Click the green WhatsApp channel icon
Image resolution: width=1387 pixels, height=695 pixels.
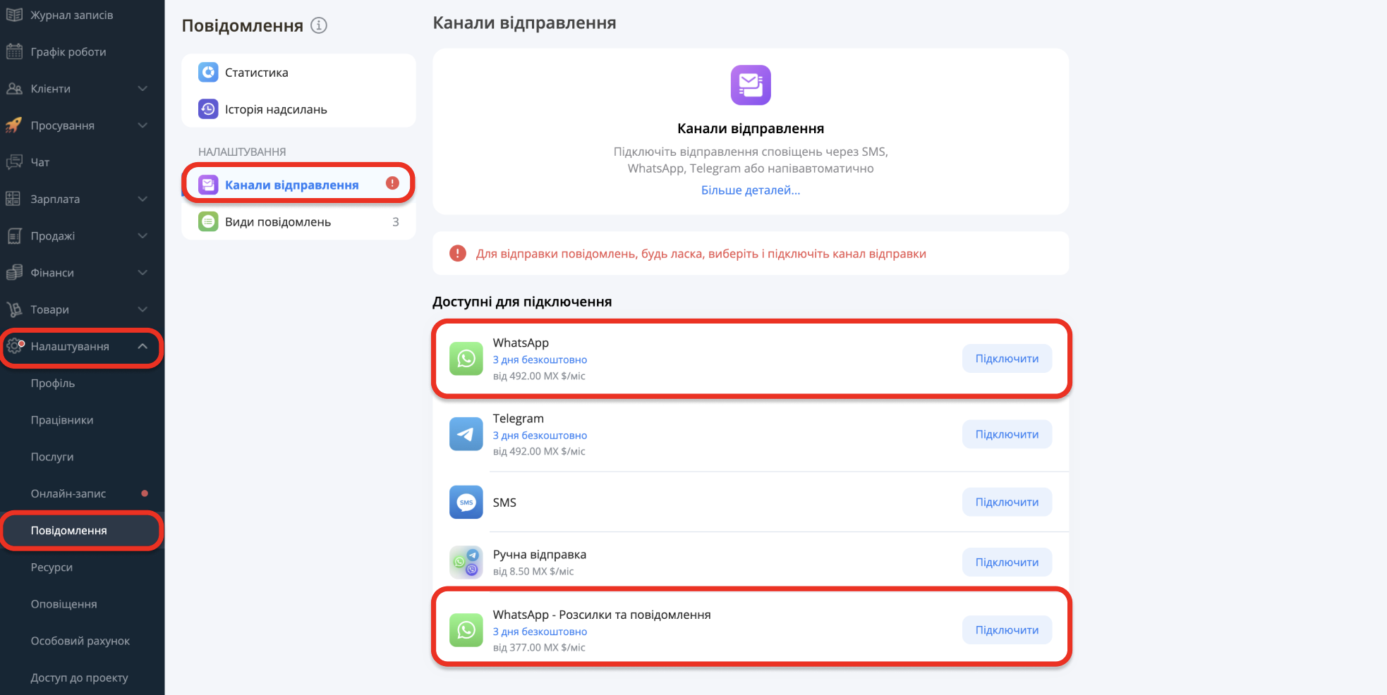click(x=466, y=359)
